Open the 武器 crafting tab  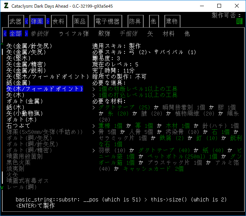click(15, 21)
